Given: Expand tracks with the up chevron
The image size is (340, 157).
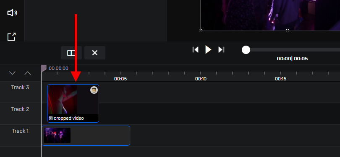Looking at the screenshot, I should (28, 73).
